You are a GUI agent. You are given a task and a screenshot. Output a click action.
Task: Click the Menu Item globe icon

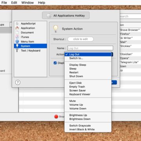pos(17,42)
